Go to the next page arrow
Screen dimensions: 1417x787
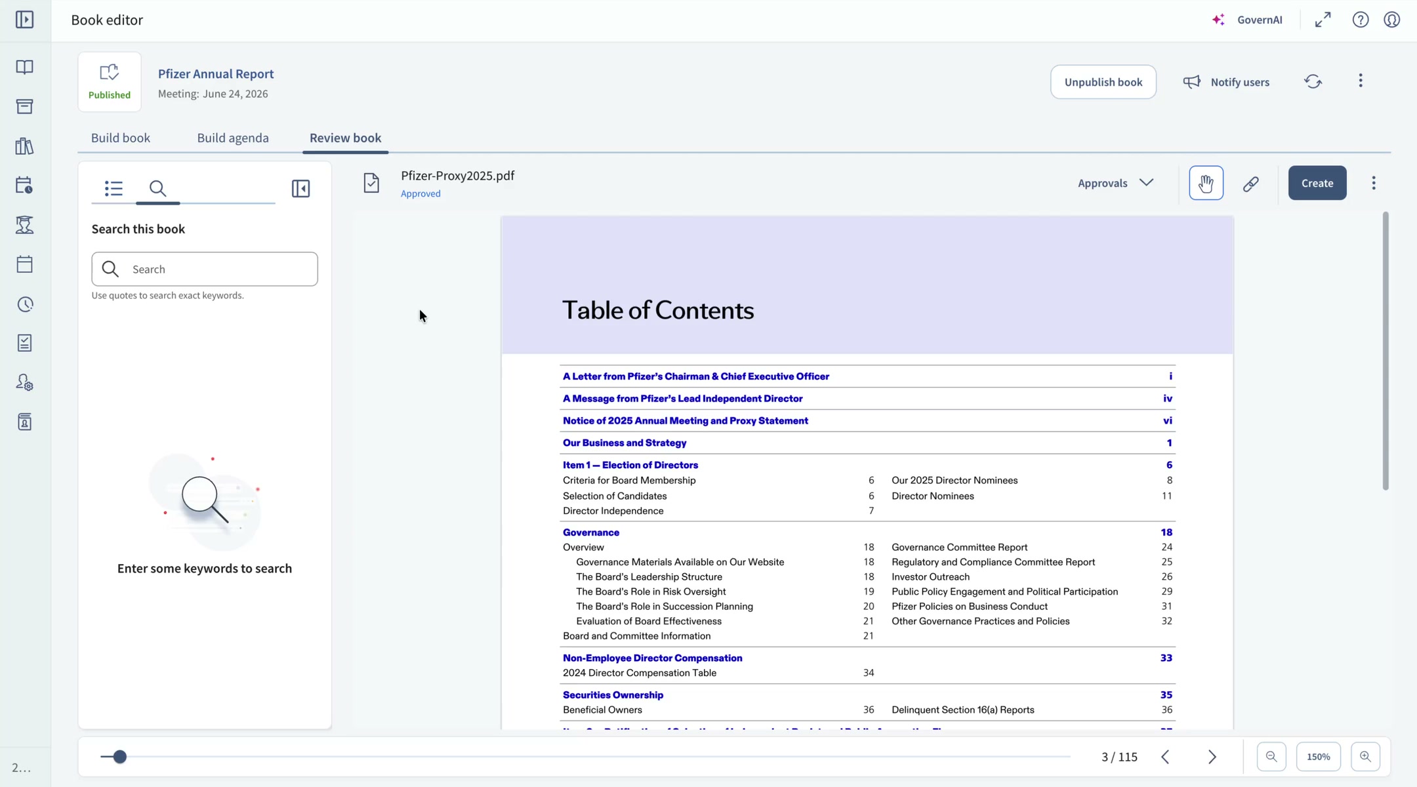1212,757
